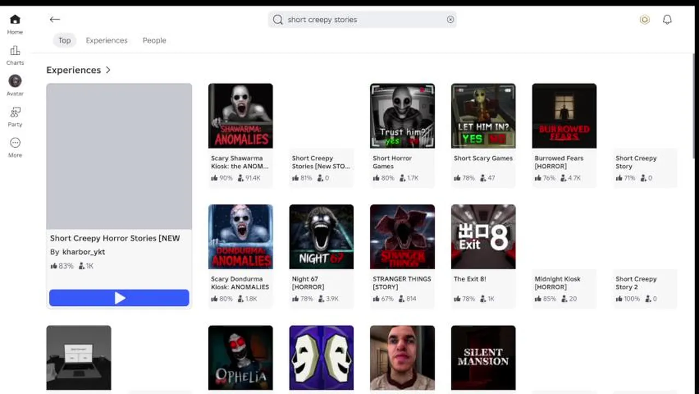Open the notifications bell
699x394 pixels.
[667, 20]
